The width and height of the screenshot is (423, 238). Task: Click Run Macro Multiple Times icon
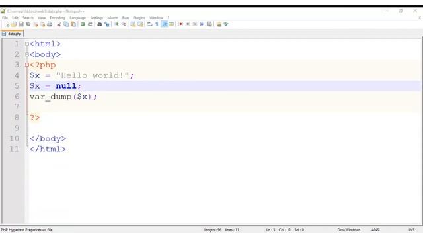[x=202, y=24]
